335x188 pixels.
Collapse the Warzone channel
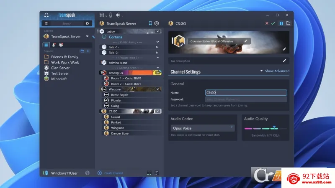pyautogui.click(x=157, y=89)
